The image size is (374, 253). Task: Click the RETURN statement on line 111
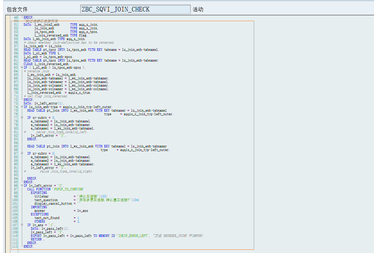tap(36, 239)
